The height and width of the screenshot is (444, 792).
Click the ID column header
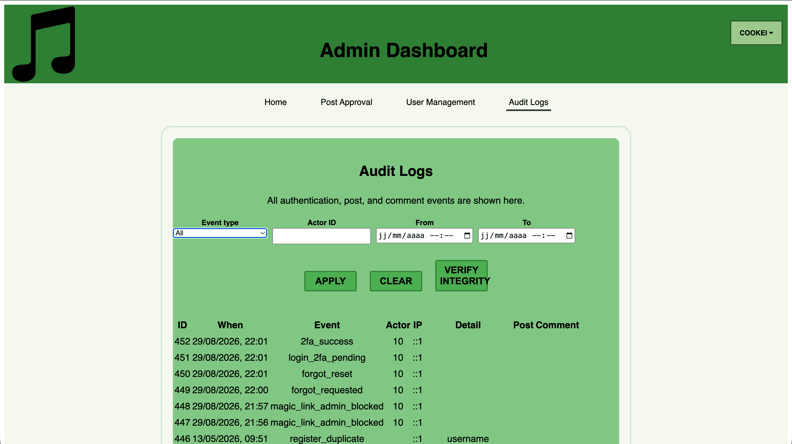(x=182, y=325)
